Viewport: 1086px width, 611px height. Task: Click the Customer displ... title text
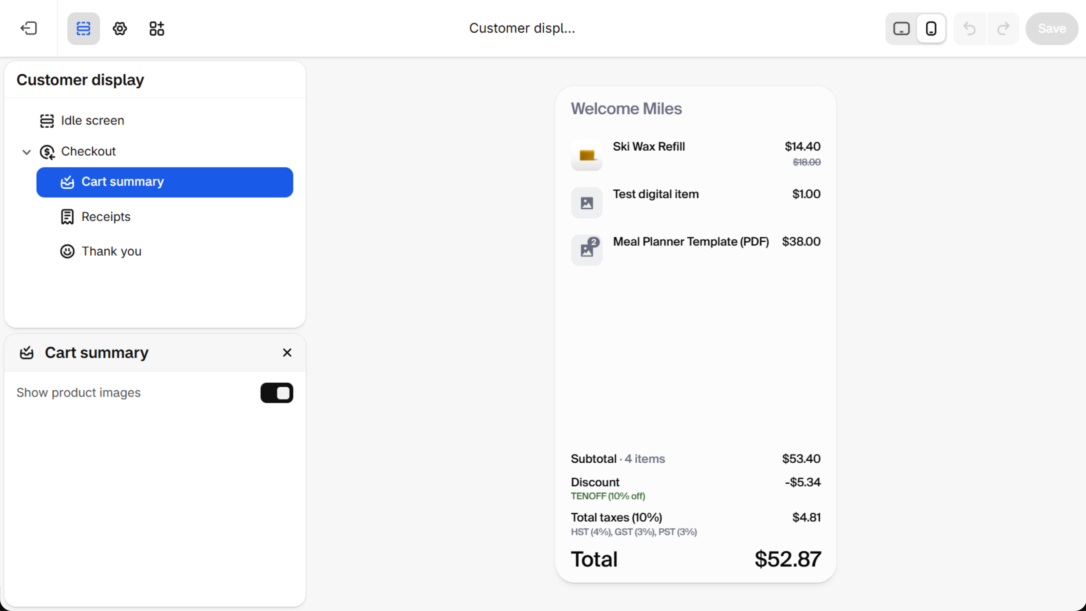[x=522, y=28]
